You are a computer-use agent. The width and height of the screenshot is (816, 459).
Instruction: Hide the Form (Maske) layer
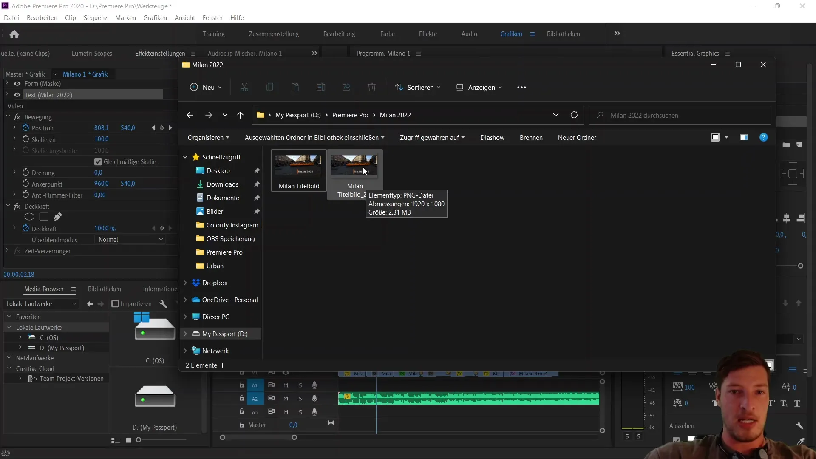tap(17, 84)
